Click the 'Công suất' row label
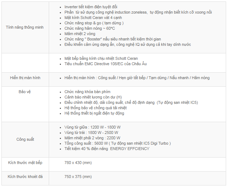The width and height of the screenshot is (229, 188). (x=25, y=139)
